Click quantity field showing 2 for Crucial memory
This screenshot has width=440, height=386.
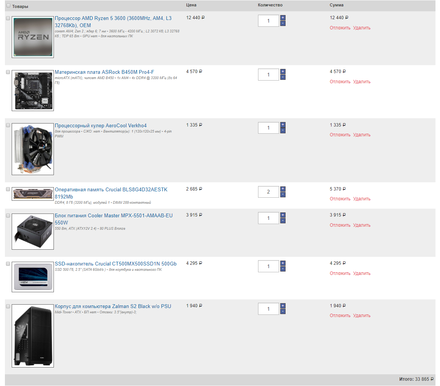269,192
